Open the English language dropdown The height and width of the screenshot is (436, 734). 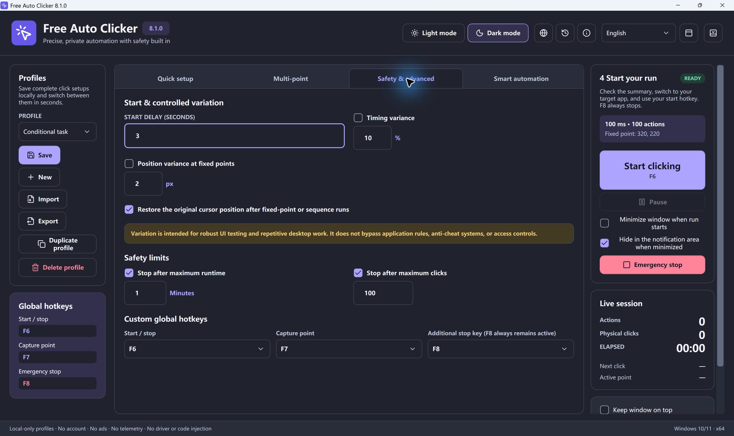(x=638, y=33)
